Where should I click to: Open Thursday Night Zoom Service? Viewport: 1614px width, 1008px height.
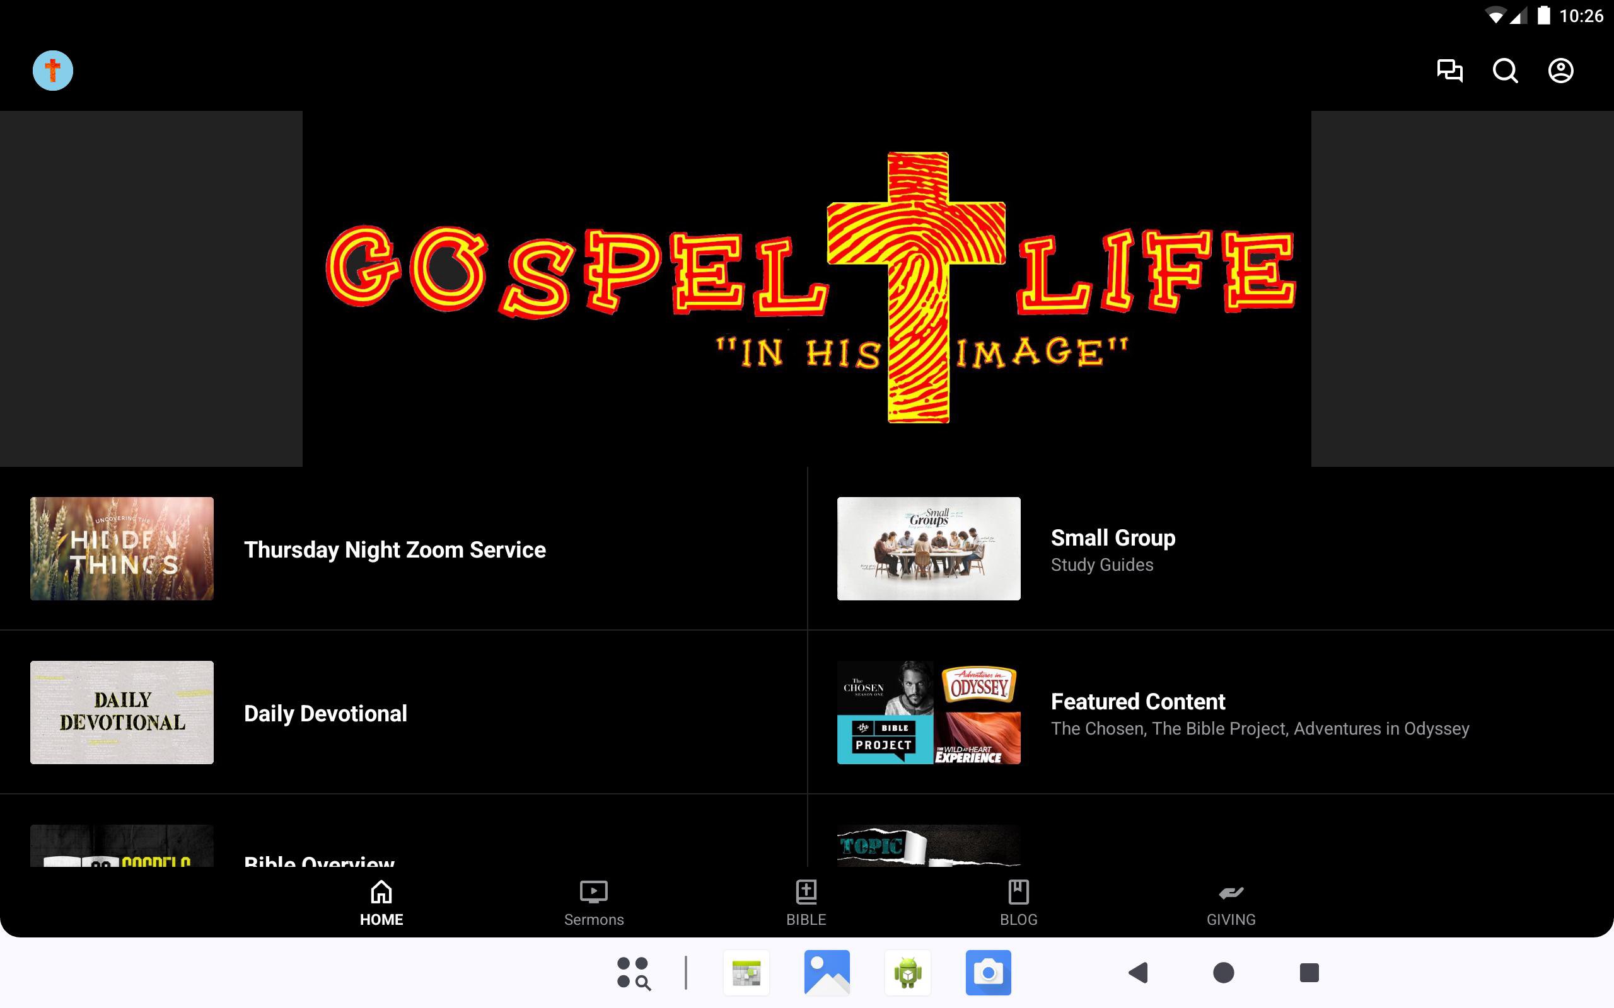[403, 549]
